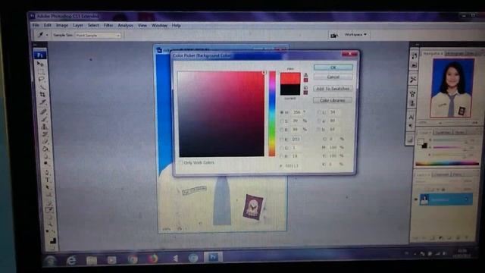Open the Filter menu
This screenshot has width=485, height=273.
point(108,25)
